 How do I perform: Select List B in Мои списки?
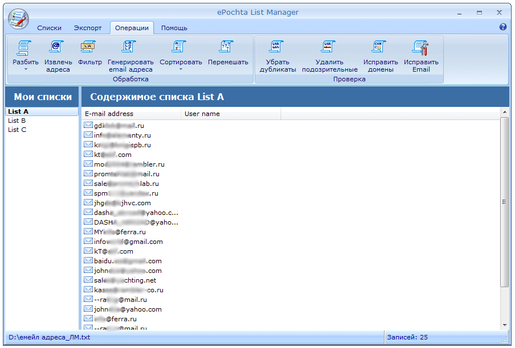(x=42, y=121)
